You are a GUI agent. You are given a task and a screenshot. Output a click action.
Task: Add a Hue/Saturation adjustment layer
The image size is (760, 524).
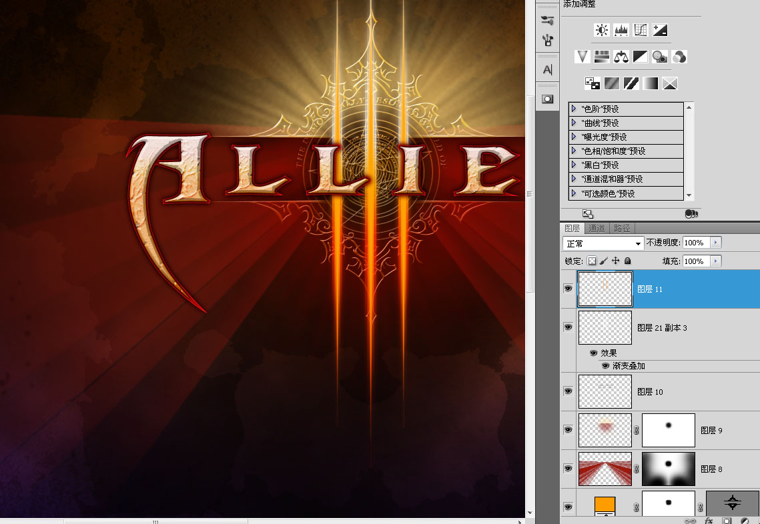click(601, 57)
